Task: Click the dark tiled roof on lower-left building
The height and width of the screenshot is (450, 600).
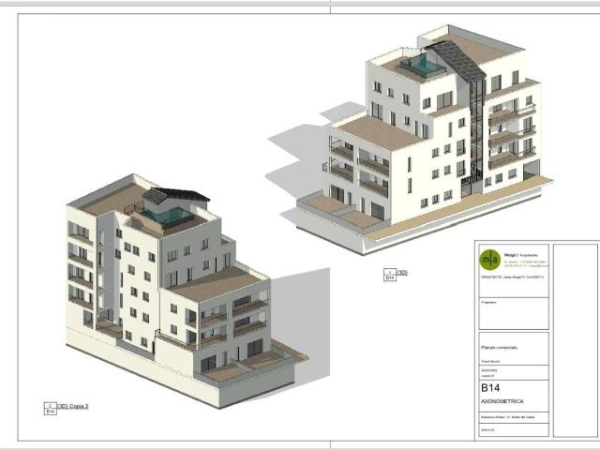Action: tap(176, 195)
